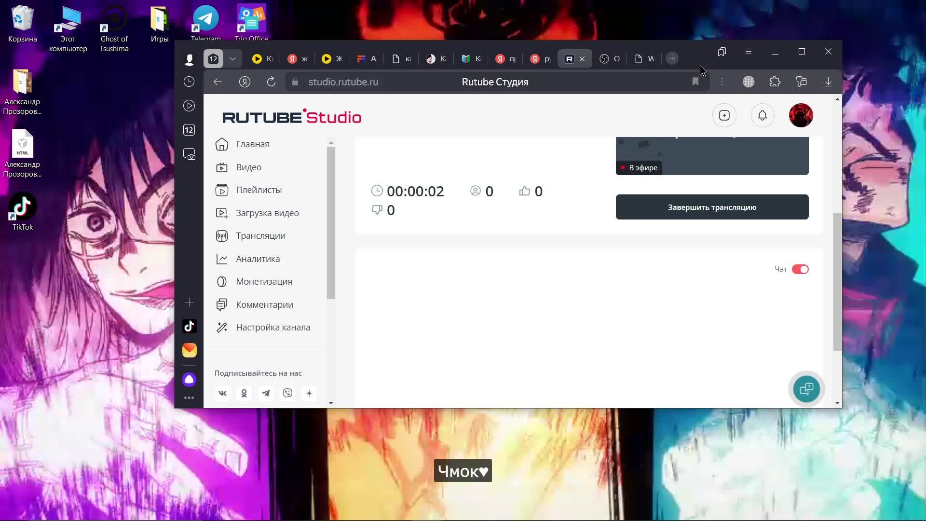Viewport: 926px width, 521px height.
Task: Click the Завершить трансляцию button
Action: (x=712, y=207)
